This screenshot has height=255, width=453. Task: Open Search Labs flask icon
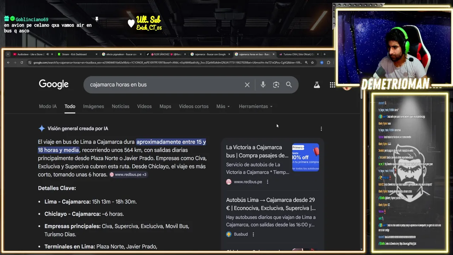tap(317, 85)
